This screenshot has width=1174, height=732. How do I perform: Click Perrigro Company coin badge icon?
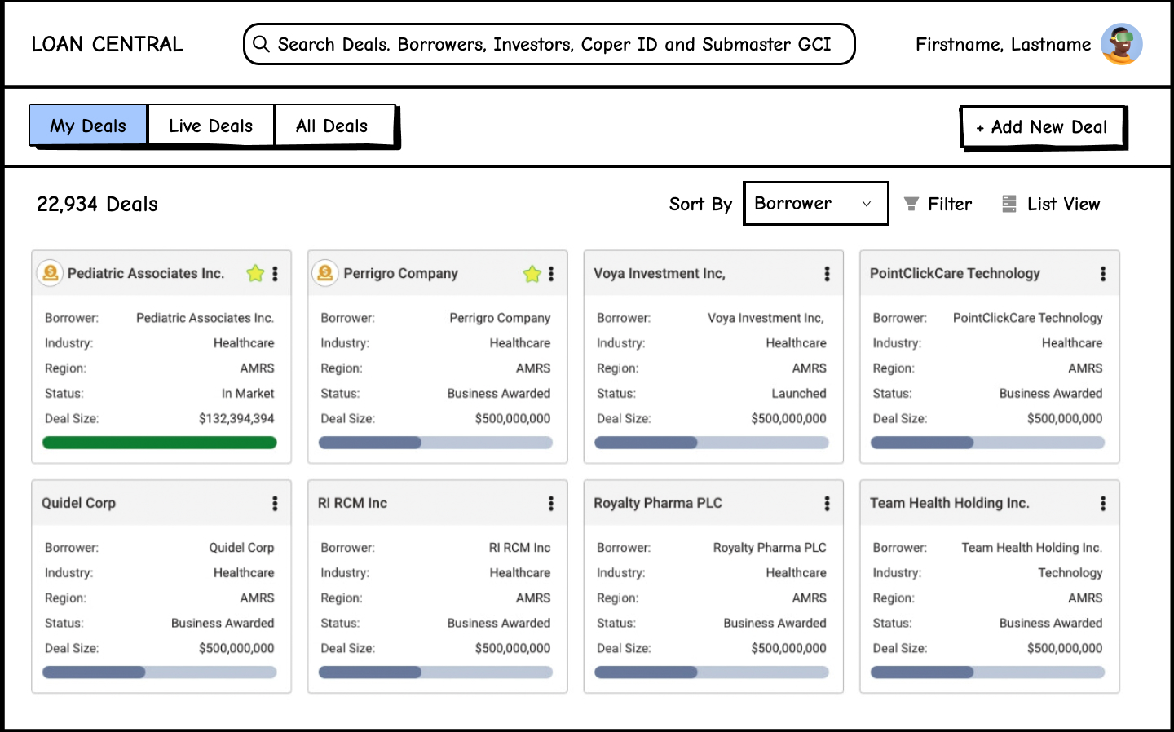pyautogui.click(x=325, y=273)
